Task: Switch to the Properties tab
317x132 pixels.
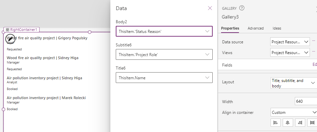Action: point(230,28)
